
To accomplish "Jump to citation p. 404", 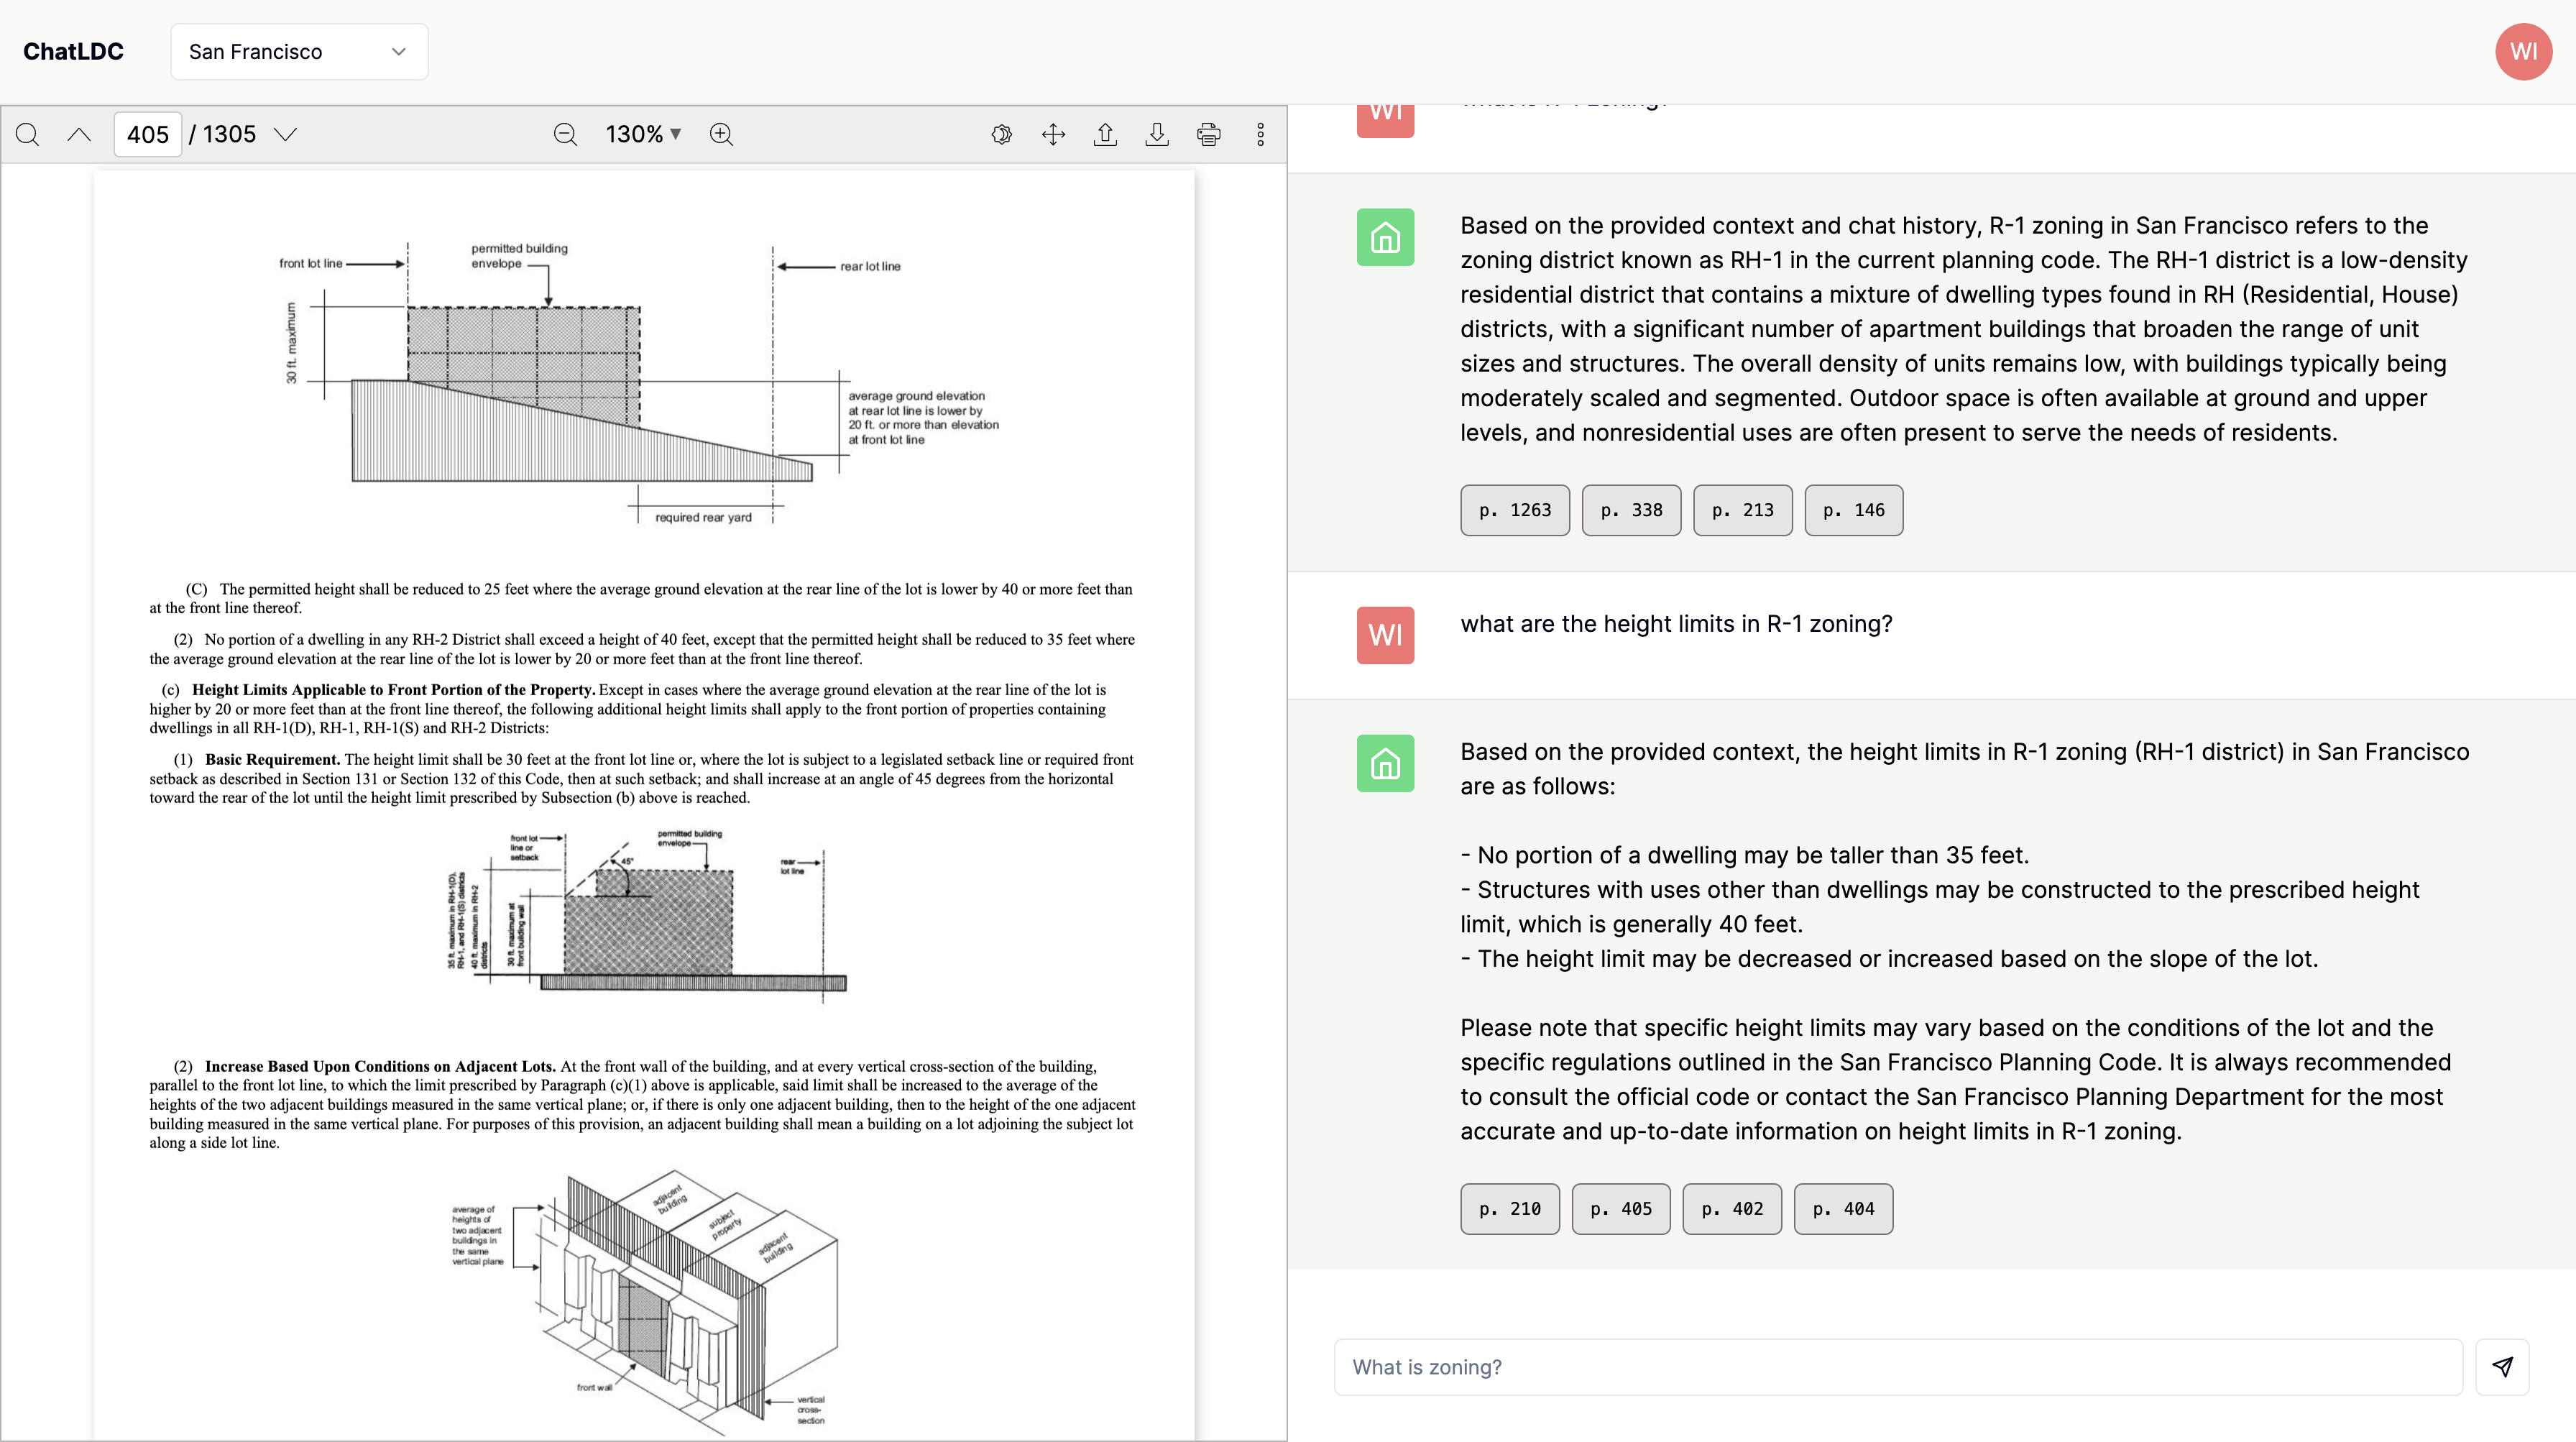I will tap(1843, 1209).
